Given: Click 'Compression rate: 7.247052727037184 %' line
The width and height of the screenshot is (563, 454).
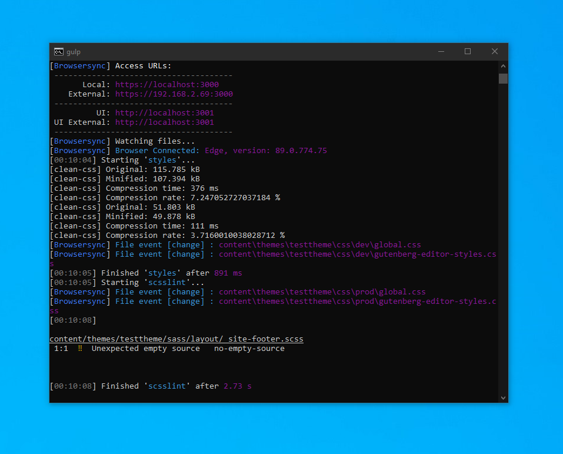Looking at the screenshot, I should 165,198.
